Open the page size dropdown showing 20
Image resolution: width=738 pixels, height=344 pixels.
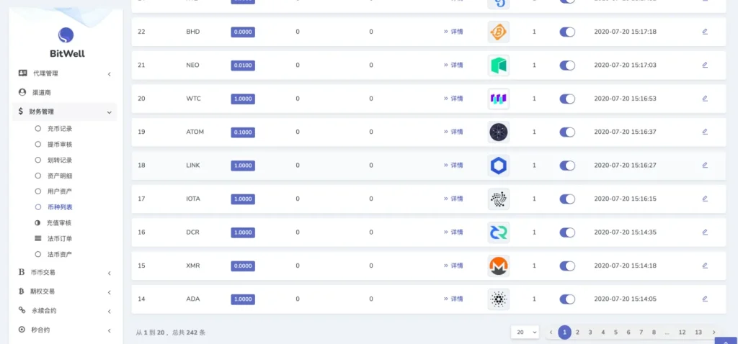tap(525, 332)
